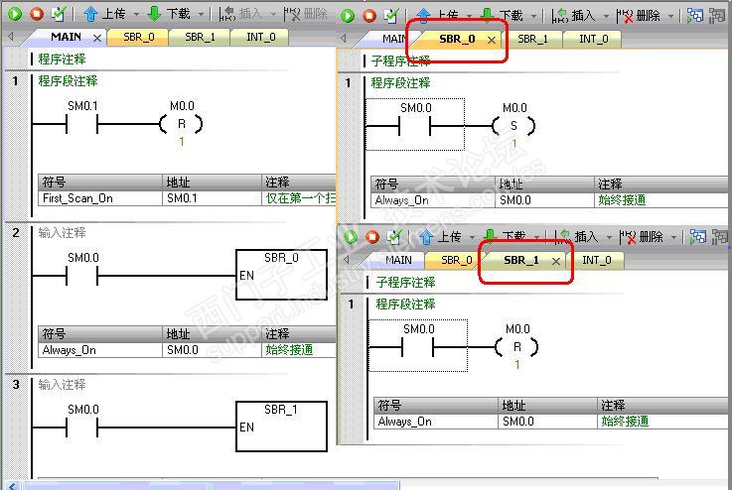Image resolution: width=732 pixels, height=490 pixels.
Task: Click Insert (插入) in the active SBR_0 window toolbar
Action: point(574,16)
